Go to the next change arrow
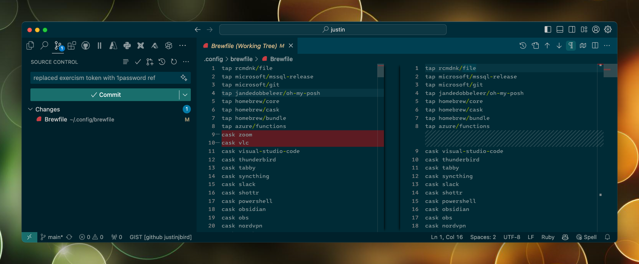The width and height of the screenshot is (639, 264). coord(559,46)
